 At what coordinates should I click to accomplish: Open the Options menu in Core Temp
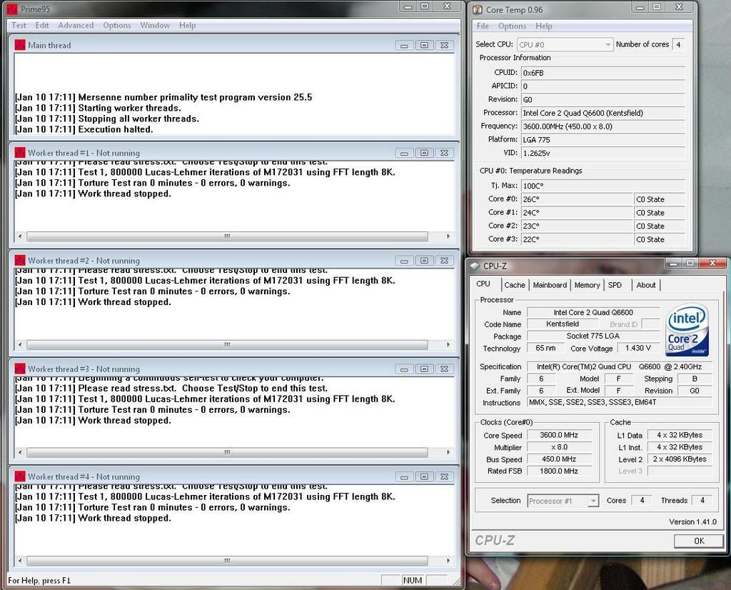click(512, 26)
